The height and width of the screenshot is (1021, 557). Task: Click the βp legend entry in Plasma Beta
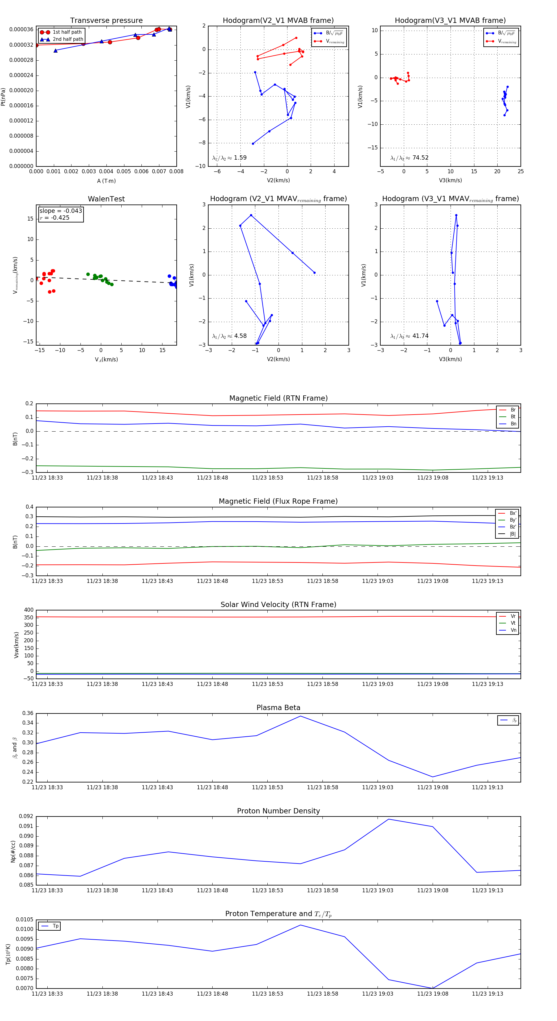[x=509, y=720]
